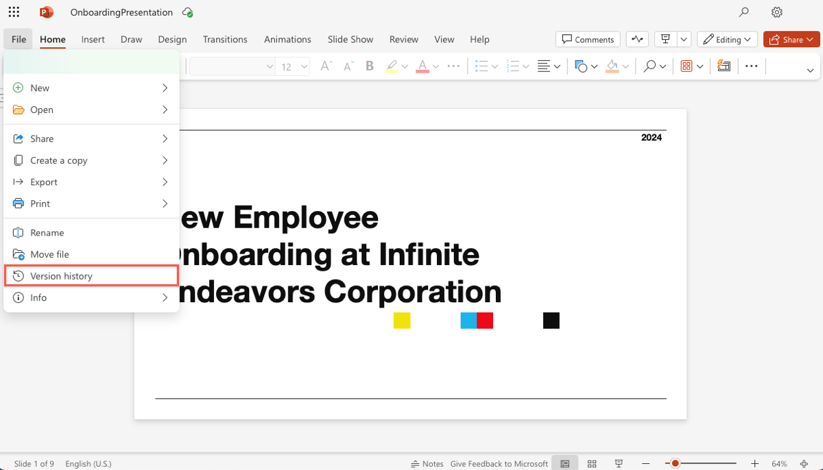Click Give Feedback to Microsoft link
The height and width of the screenshot is (470, 823).
point(499,464)
